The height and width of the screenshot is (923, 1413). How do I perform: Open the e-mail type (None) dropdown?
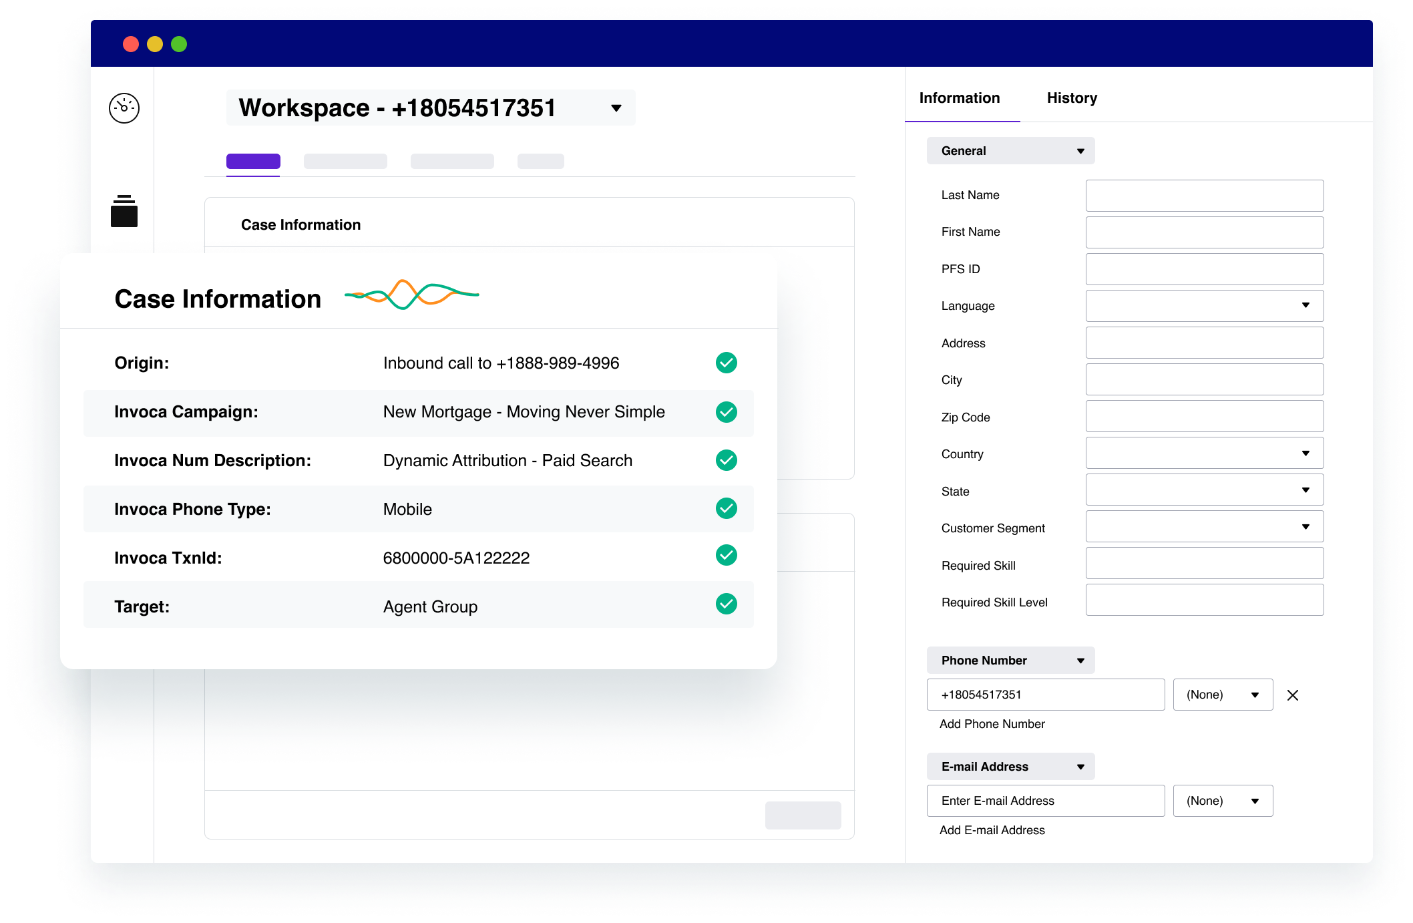[x=1223, y=801]
